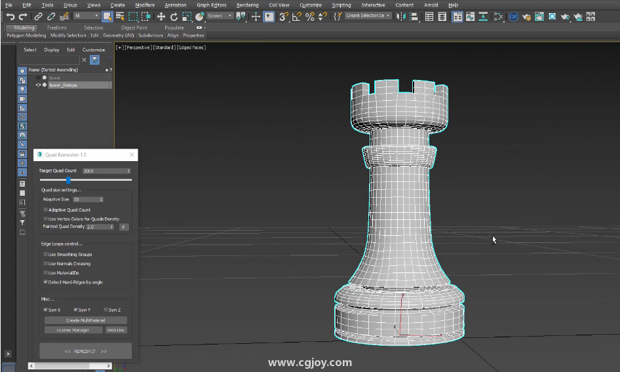Click the Painted Quad Density spinner arrows
The width and height of the screenshot is (620, 372).
pyautogui.click(x=112, y=227)
